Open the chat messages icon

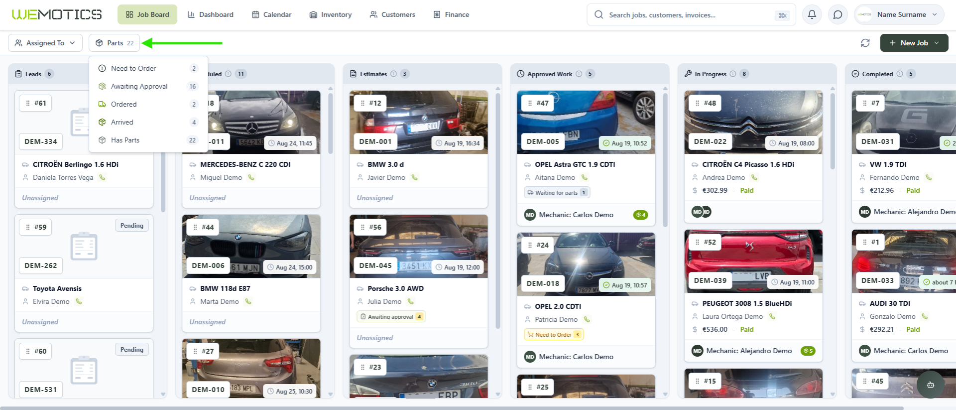838,14
